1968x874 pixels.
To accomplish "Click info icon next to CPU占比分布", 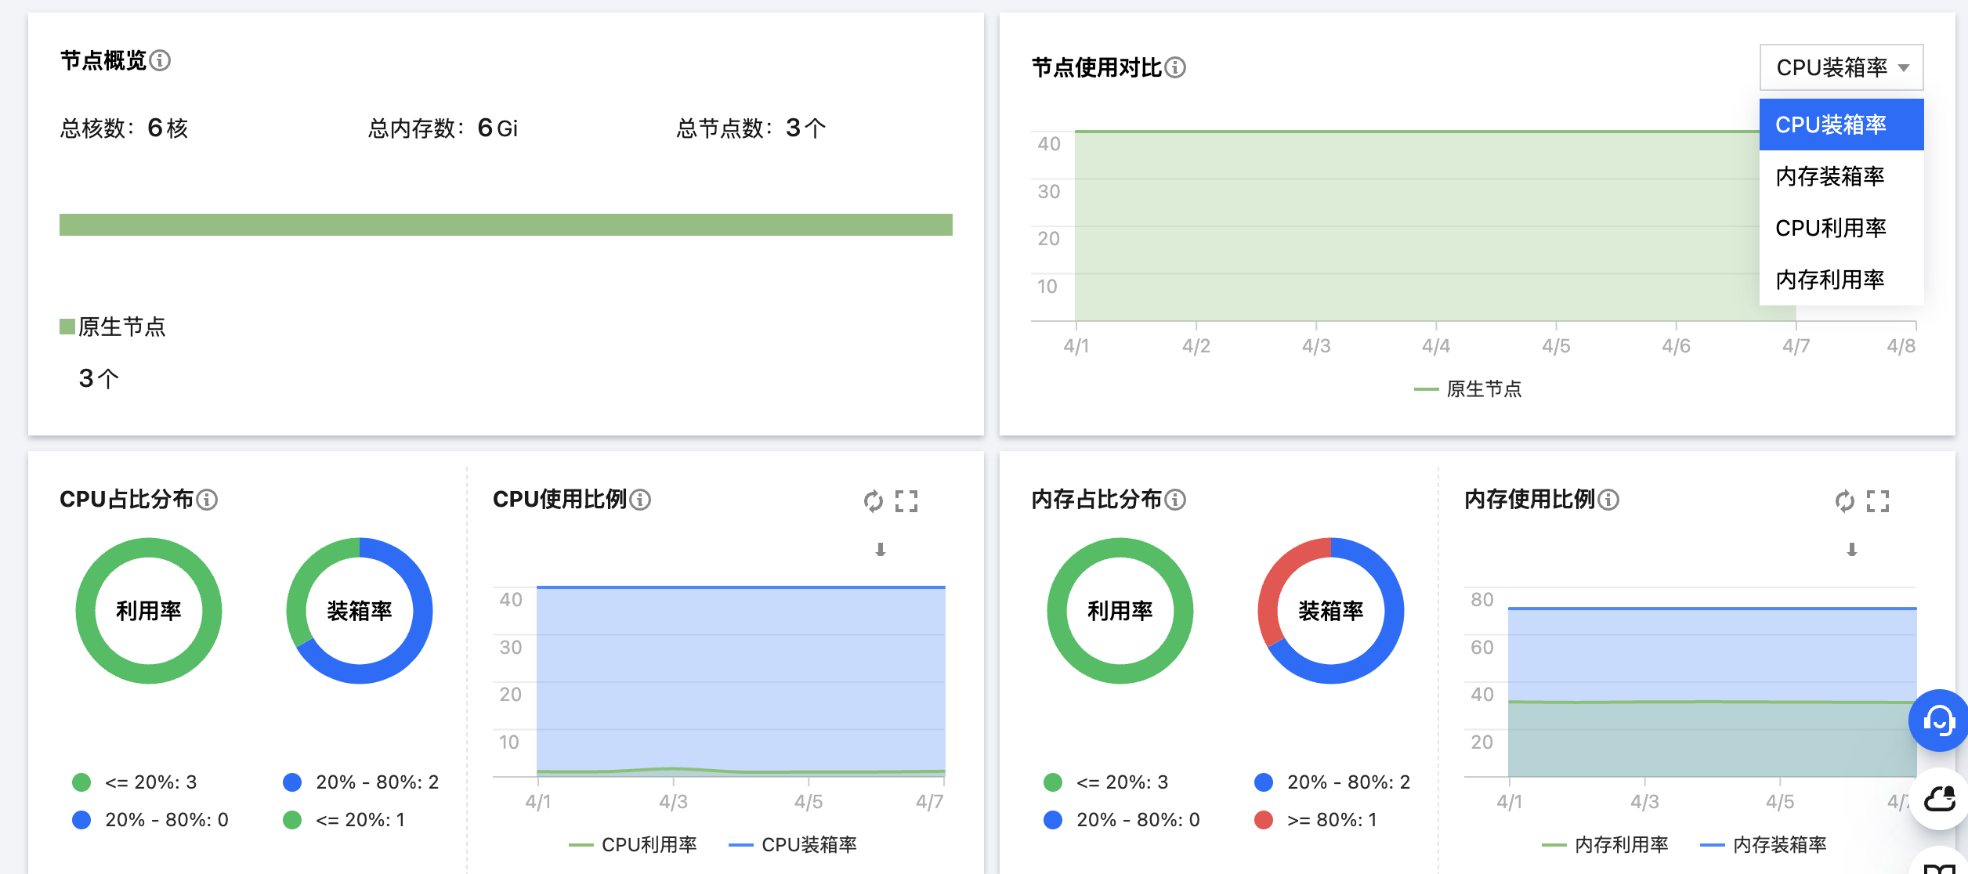I will [x=207, y=500].
